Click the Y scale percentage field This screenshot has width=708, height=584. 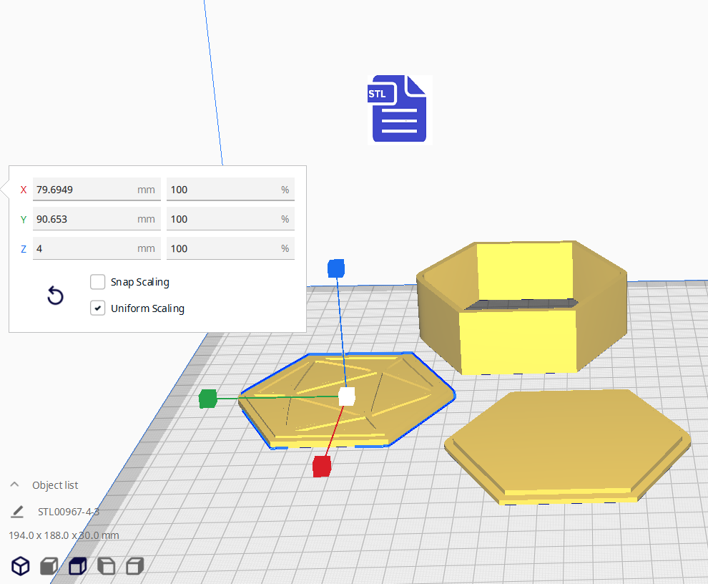point(225,219)
